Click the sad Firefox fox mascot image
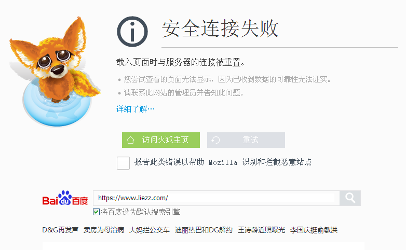This screenshot has width=406, height=250. (x=55, y=72)
